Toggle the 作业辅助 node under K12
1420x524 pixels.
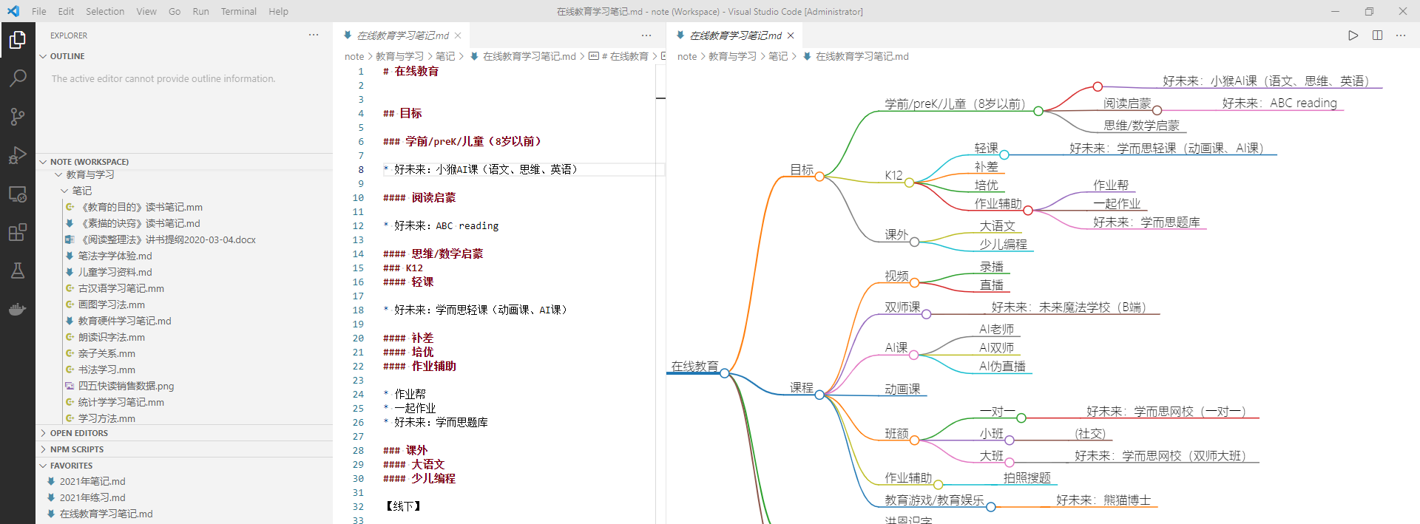click(x=1028, y=211)
